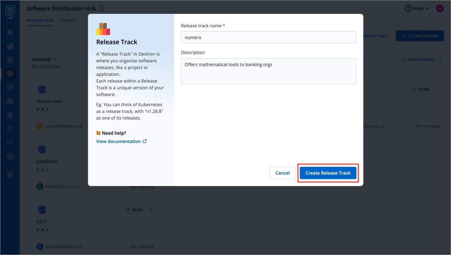Expand the Help dropdown menu
This screenshot has height=255, width=451.
pyautogui.click(x=417, y=8)
